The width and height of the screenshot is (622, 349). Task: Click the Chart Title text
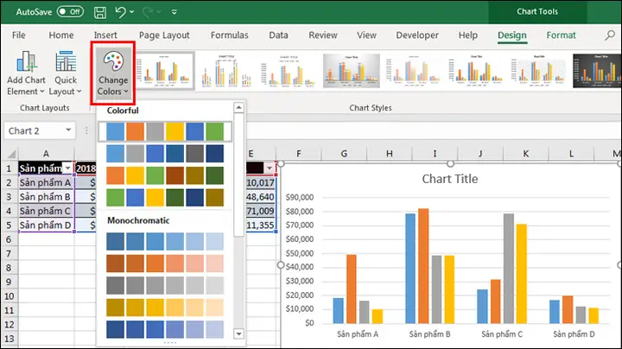(450, 179)
